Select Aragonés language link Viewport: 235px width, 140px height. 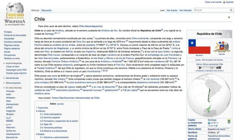pos(11,111)
